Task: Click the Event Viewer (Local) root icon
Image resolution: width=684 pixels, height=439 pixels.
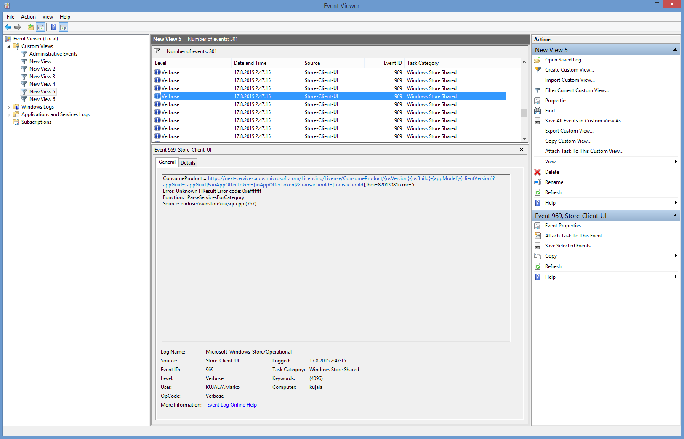Action: (x=8, y=39)
